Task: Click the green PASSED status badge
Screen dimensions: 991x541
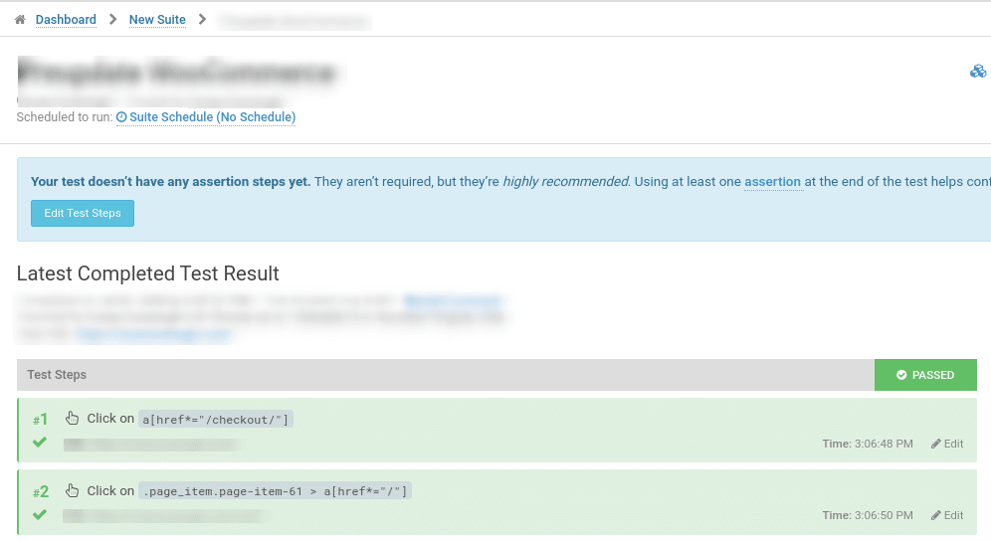Action: tap(925, 375)
